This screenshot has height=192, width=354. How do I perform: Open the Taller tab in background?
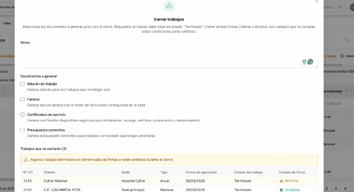click(7, 23)
